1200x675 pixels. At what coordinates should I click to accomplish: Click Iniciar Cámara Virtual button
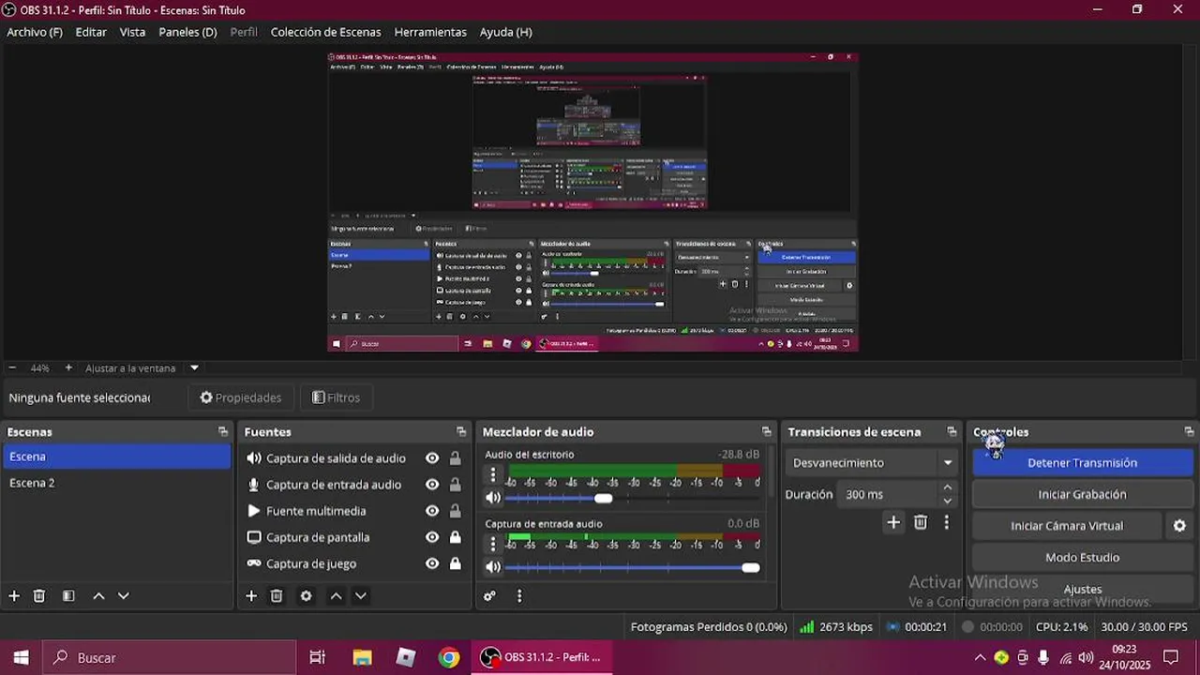(x=1067, y=526)
